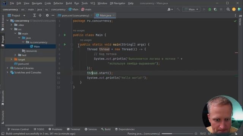
Task: Open the Refactor menu
Action: 58,3
